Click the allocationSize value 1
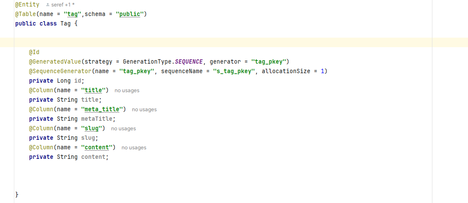Image resolution: width=468 pixels, height=203 pixels. (322, 71)
